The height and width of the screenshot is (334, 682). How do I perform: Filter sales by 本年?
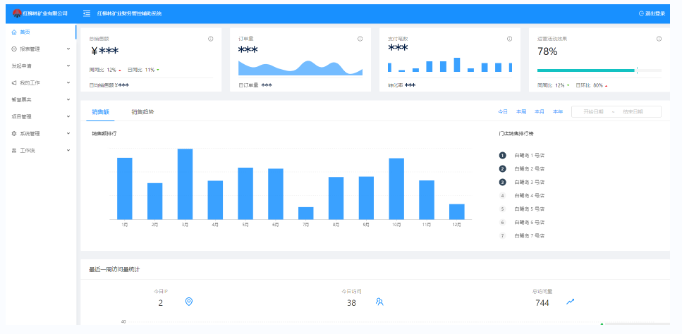(x=558, y=111)
